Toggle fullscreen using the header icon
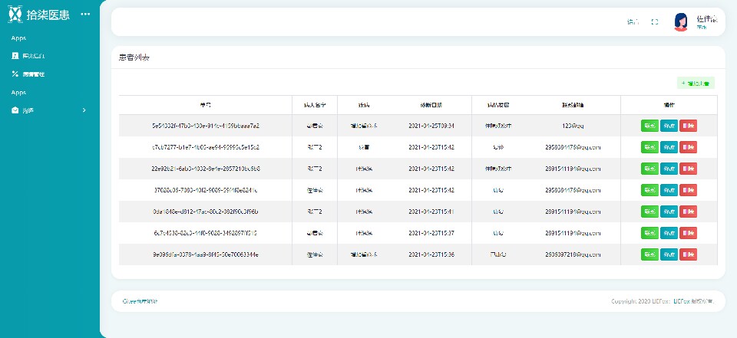Image resolution: width=737 pixels, height=338 pixels. (x=655, y=22)
